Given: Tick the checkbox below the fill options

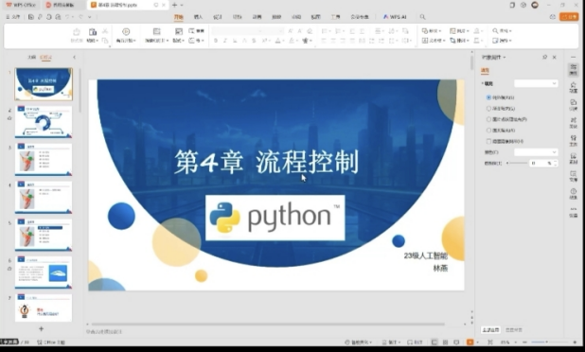Looking at the screenshot, I should 488,141.
